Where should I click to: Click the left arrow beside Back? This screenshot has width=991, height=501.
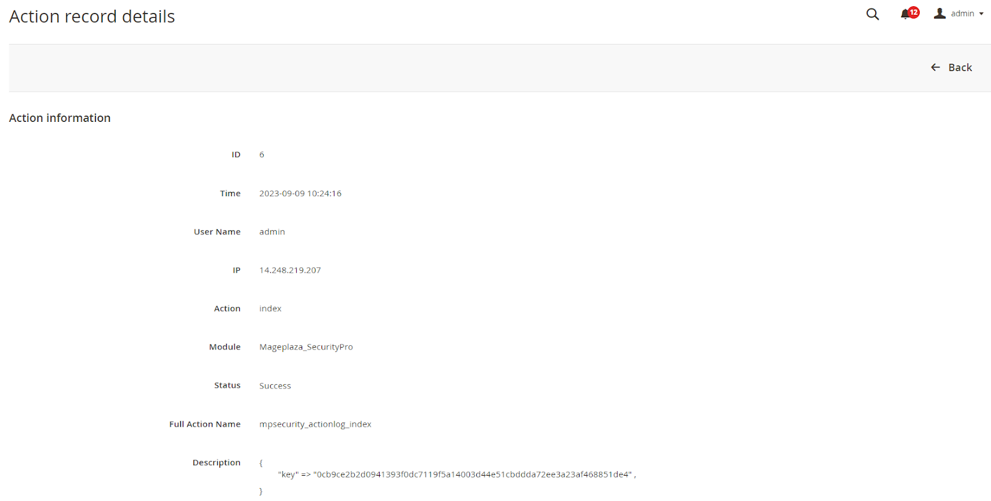click(x=935, y=67)
